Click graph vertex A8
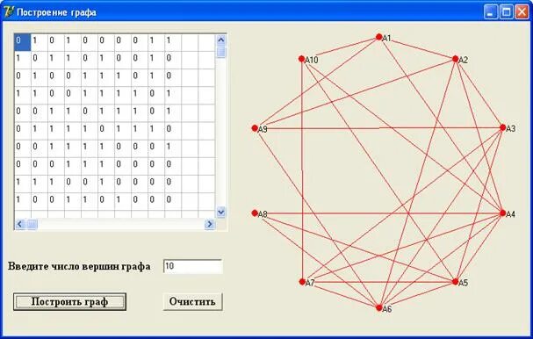Viewport: 533px width, 339px height. (255, 213)
